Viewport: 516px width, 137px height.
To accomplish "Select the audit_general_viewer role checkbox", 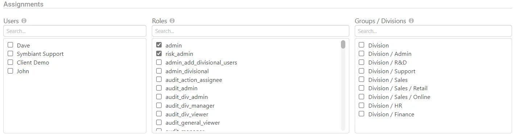I will [159, 123].
